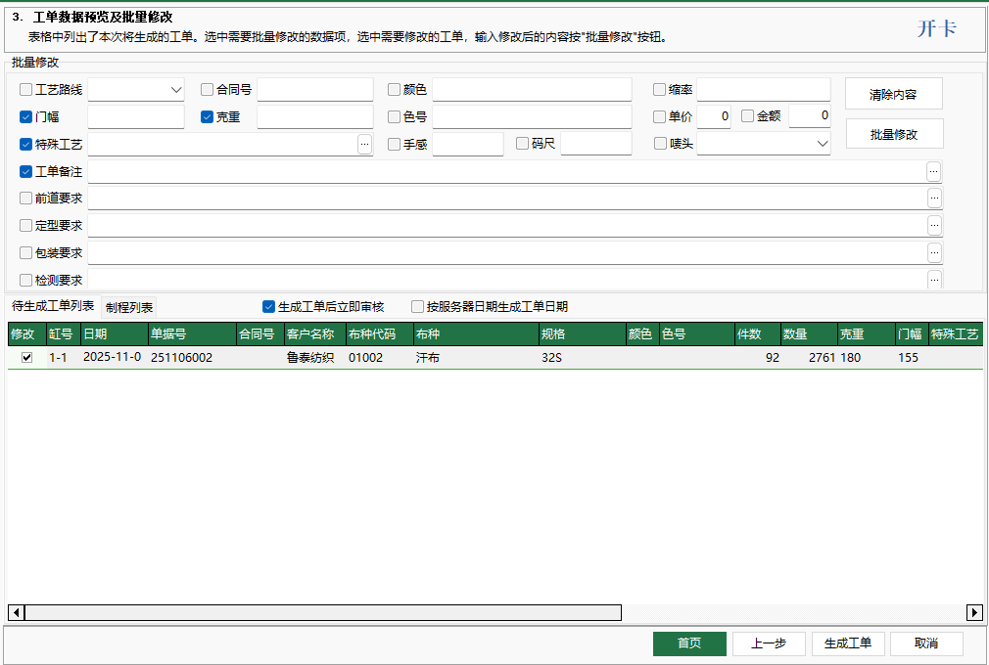Switch to the 待生成工单列表 tab

(51, 305)
